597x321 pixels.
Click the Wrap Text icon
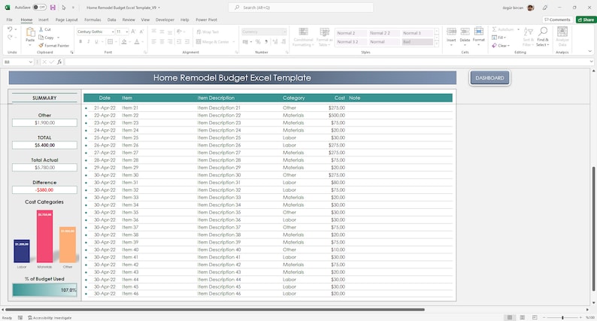point(198,32)
